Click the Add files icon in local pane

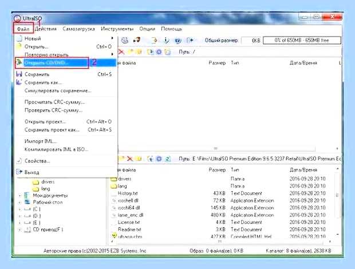[150, 159]
